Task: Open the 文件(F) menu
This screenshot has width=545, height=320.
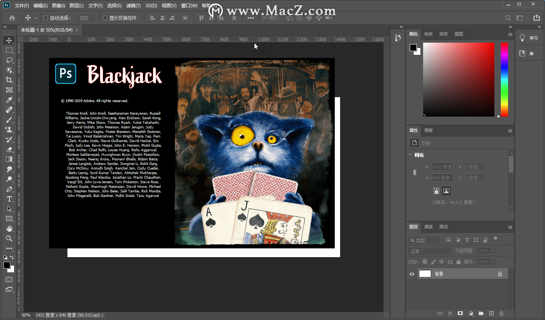Action: tap(22, 6)
